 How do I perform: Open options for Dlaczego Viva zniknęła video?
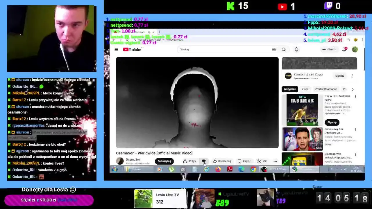point(355,154)
